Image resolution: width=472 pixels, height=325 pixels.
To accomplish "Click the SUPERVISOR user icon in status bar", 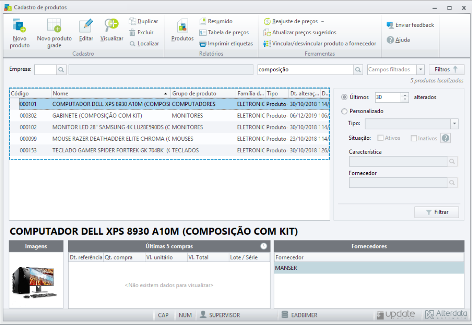I will click(203, 314).
